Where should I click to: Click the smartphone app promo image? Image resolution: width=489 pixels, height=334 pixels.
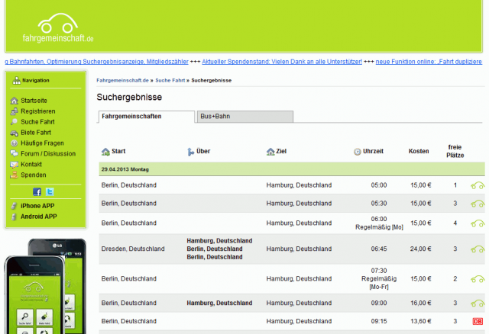pos(44,286)
